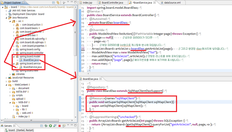Image resolution: width=232 pixels, height=132 pixels.
Task: Expand com.board.action package
Action: click(14, 25)
